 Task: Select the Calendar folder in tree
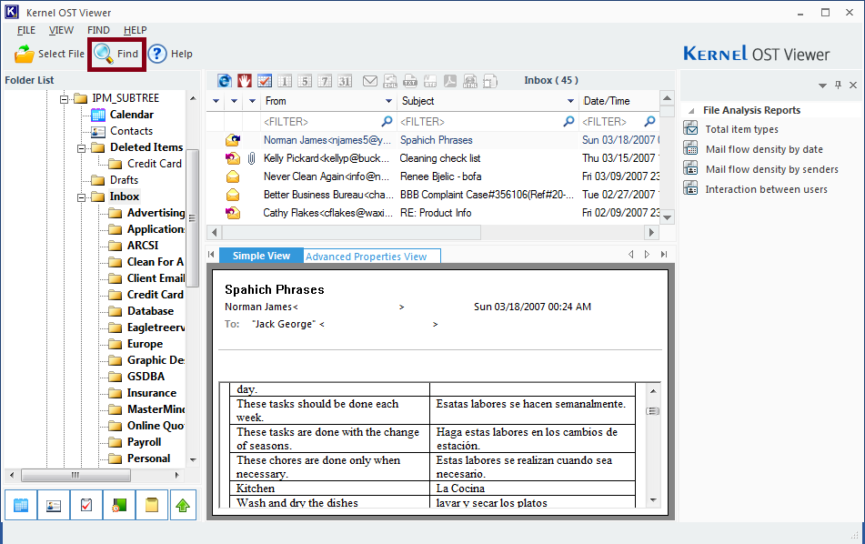pos(131,115)
